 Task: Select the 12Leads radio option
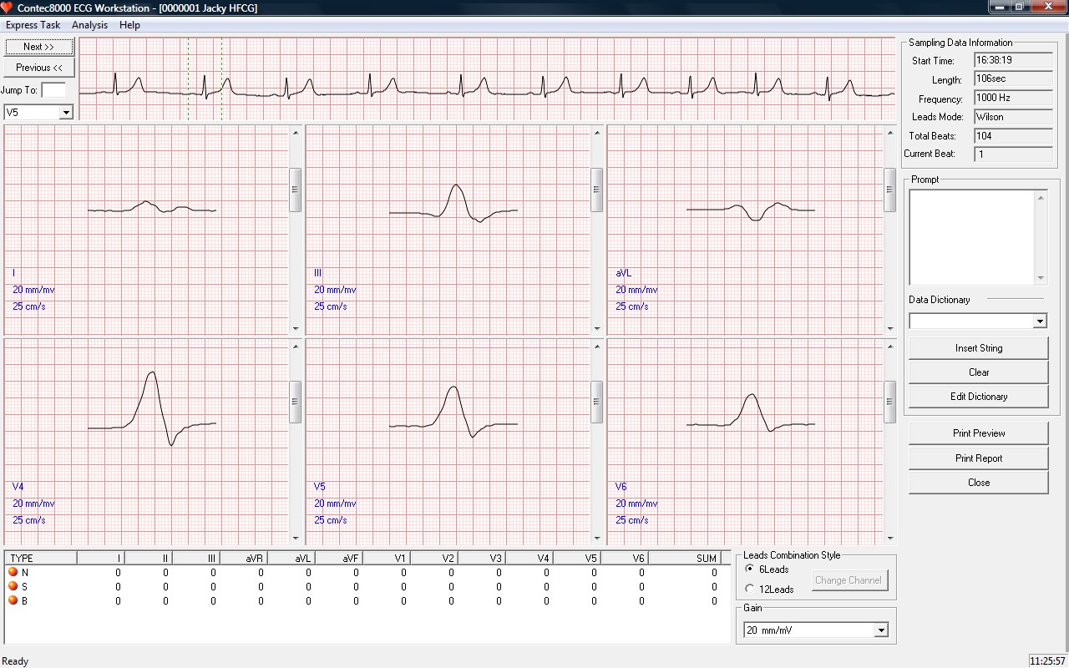(749, 589)
